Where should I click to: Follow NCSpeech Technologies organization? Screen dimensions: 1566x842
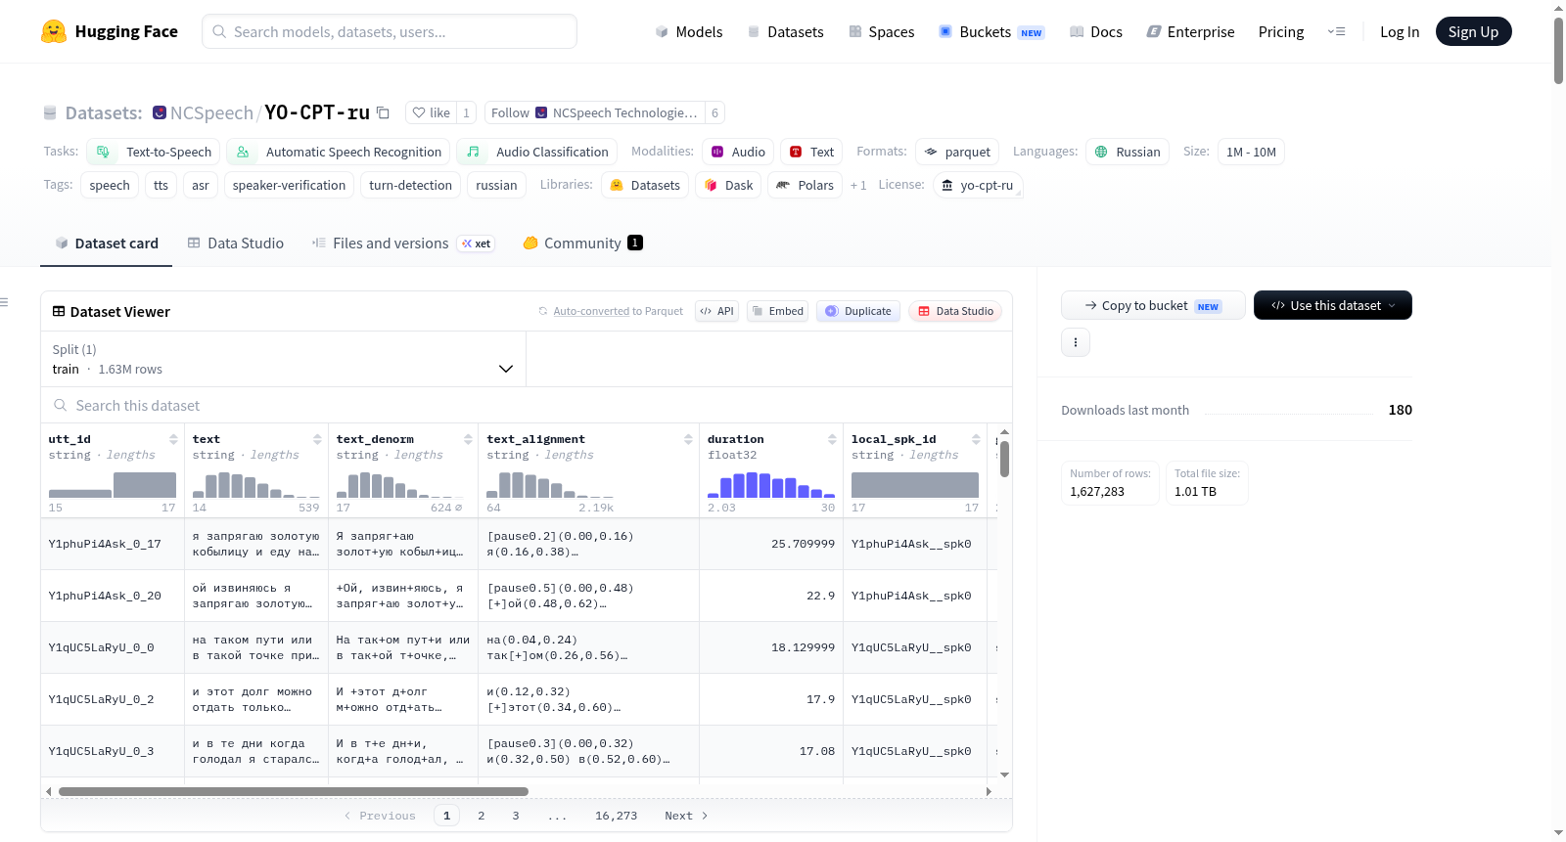click(x=595, y=112)
